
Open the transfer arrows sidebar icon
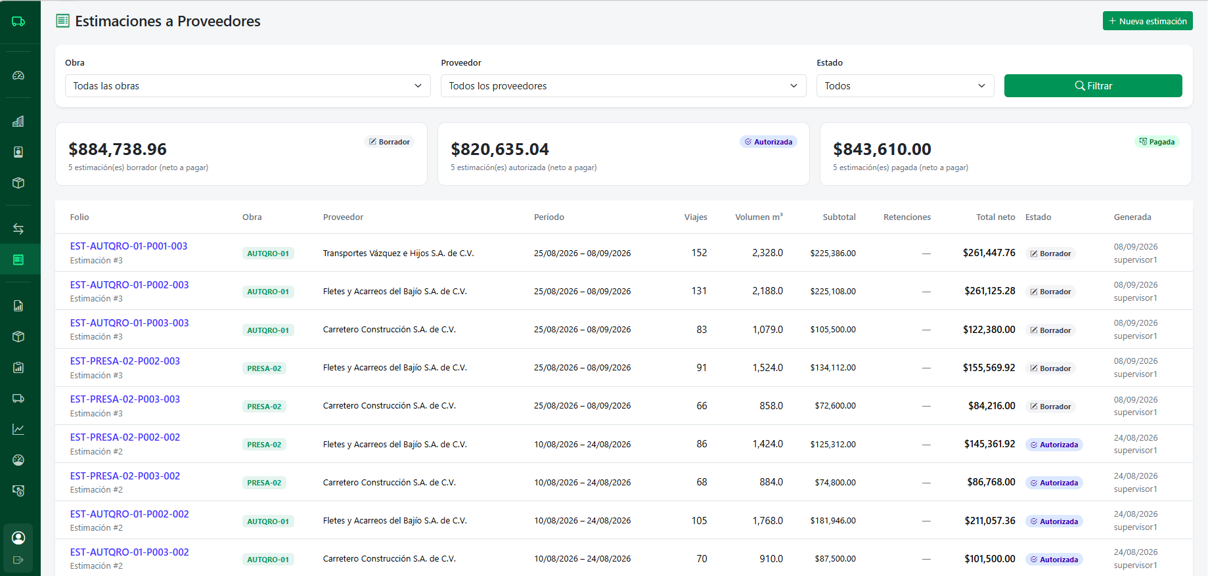pyautogui.click(x=18, y=229)
